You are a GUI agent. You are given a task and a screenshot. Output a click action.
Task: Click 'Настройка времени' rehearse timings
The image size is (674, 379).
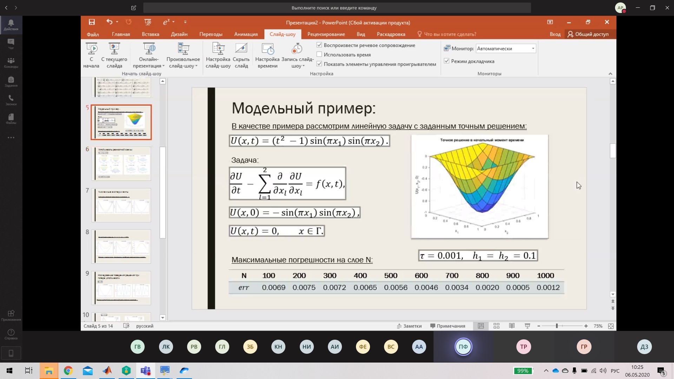267,55
